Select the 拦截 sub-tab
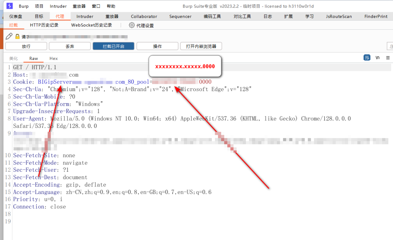393x240 pixels. coord(13,25)
